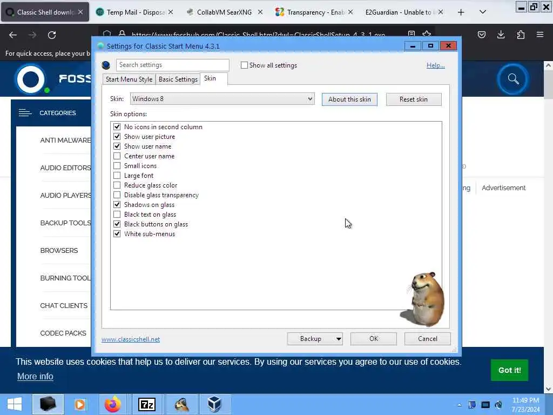The width and height of the screenshot is (553, 415).
Task: Open the Skin dropdown showing Windows 8
Action: point(222,99)
